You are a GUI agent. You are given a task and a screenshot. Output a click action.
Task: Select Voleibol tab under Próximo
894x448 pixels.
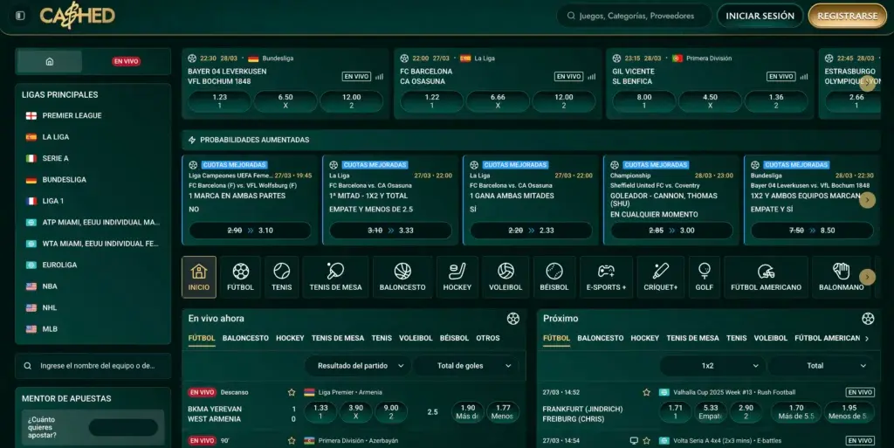coord(770,338)
